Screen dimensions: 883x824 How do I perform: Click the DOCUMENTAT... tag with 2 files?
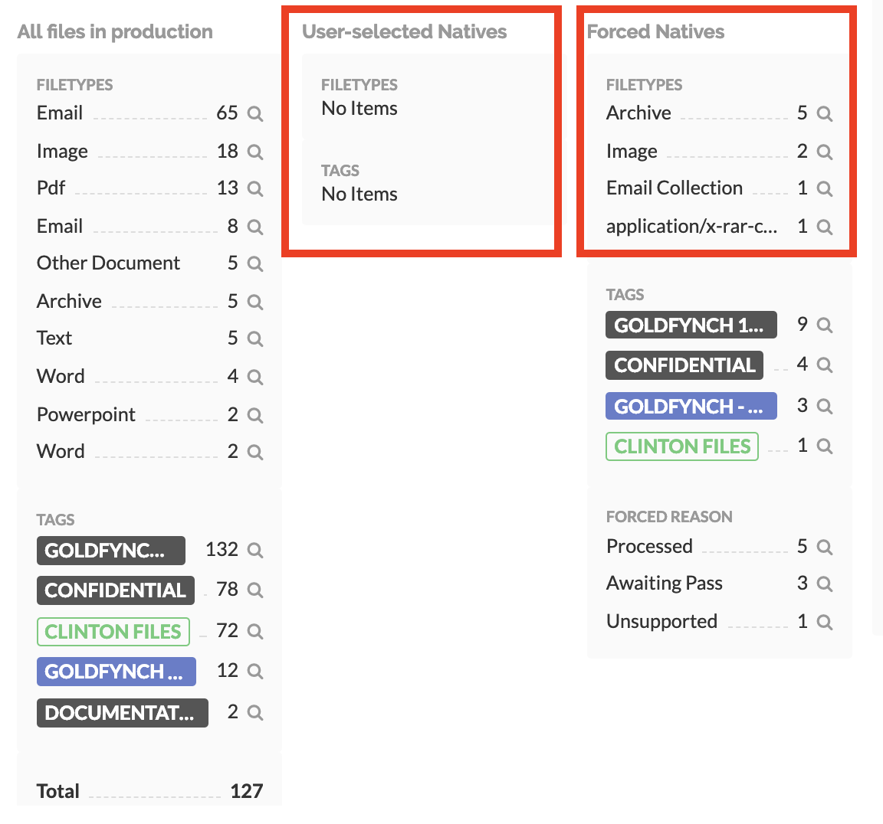coord(122,713)
